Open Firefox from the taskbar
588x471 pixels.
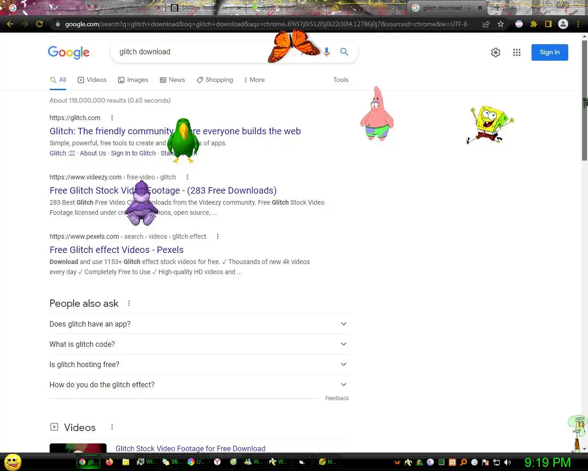tap(109, 462)
